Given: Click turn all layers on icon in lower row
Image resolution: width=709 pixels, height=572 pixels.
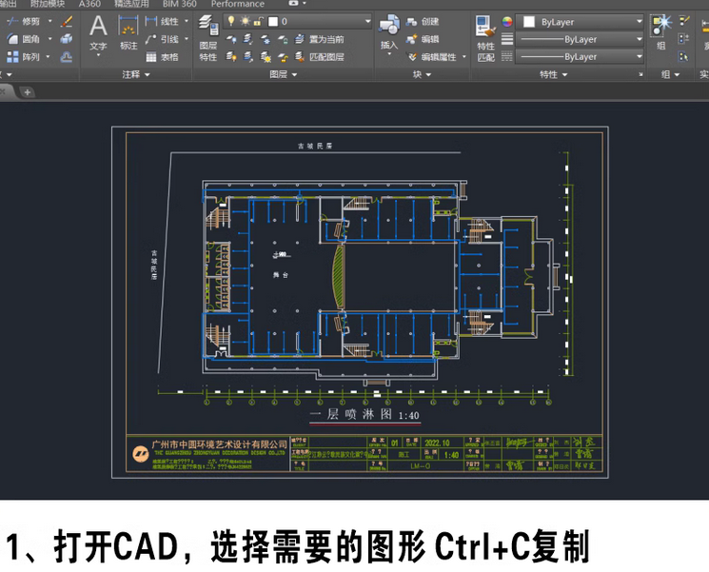Looking at the screenshot, I should coord(231,57).
